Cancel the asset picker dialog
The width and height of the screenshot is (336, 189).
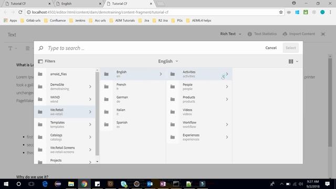coord(271,48)
